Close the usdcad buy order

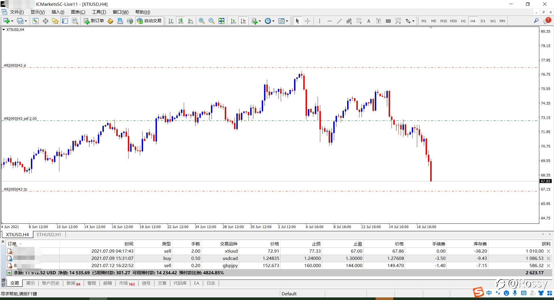click(549, 258)
